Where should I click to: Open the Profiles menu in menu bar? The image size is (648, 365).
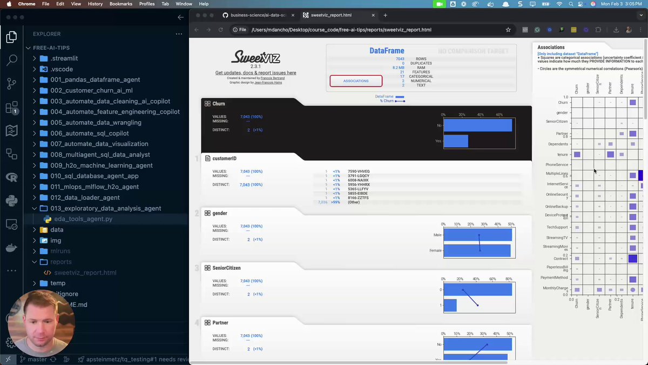click(147, 4)
